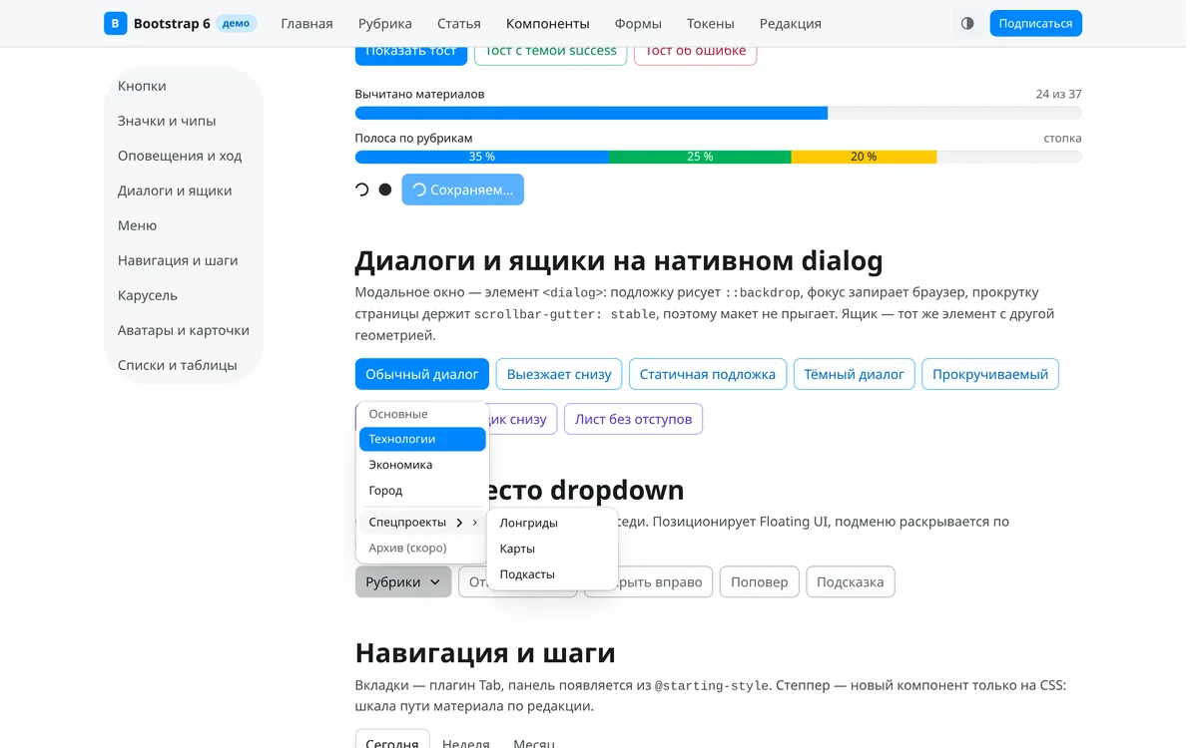
Task: Select Подкасты in the submenu
Action: (552, 574)
